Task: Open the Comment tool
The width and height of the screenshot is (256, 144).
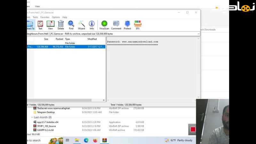Action: 116,25
